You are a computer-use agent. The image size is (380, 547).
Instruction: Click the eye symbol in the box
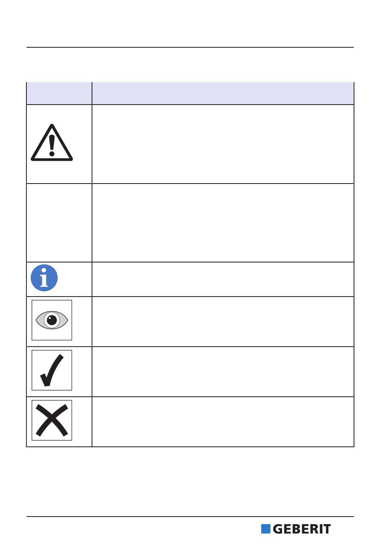click(52, 320)
